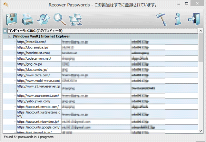Select the http://yabb.jriver.com/ entry
The width and height of the screenshot is (206, 142).
coord(39,101)
